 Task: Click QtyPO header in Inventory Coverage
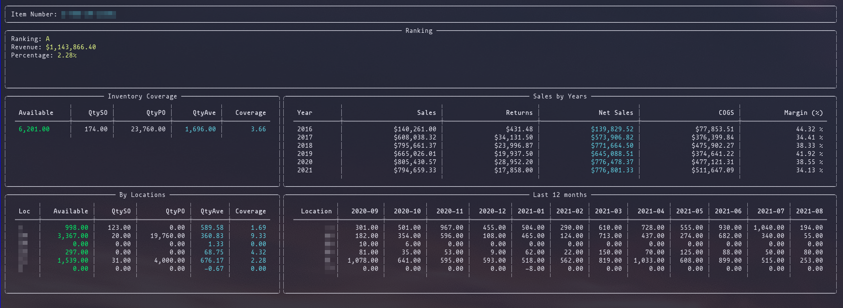point(156,113)
